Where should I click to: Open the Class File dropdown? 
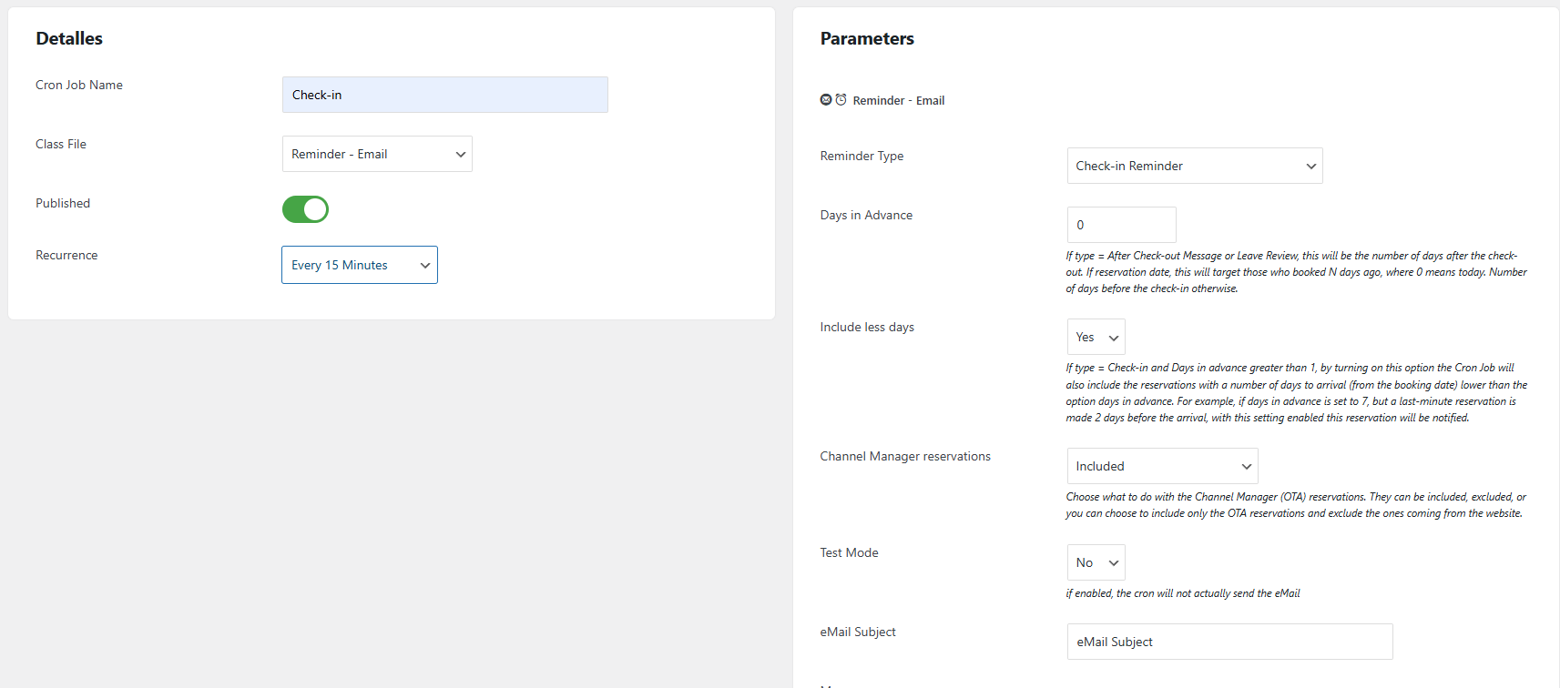tap(377, 154)
